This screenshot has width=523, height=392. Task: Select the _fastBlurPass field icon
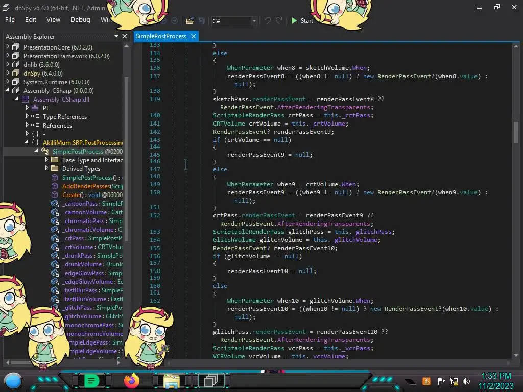(x=55, y=290)
